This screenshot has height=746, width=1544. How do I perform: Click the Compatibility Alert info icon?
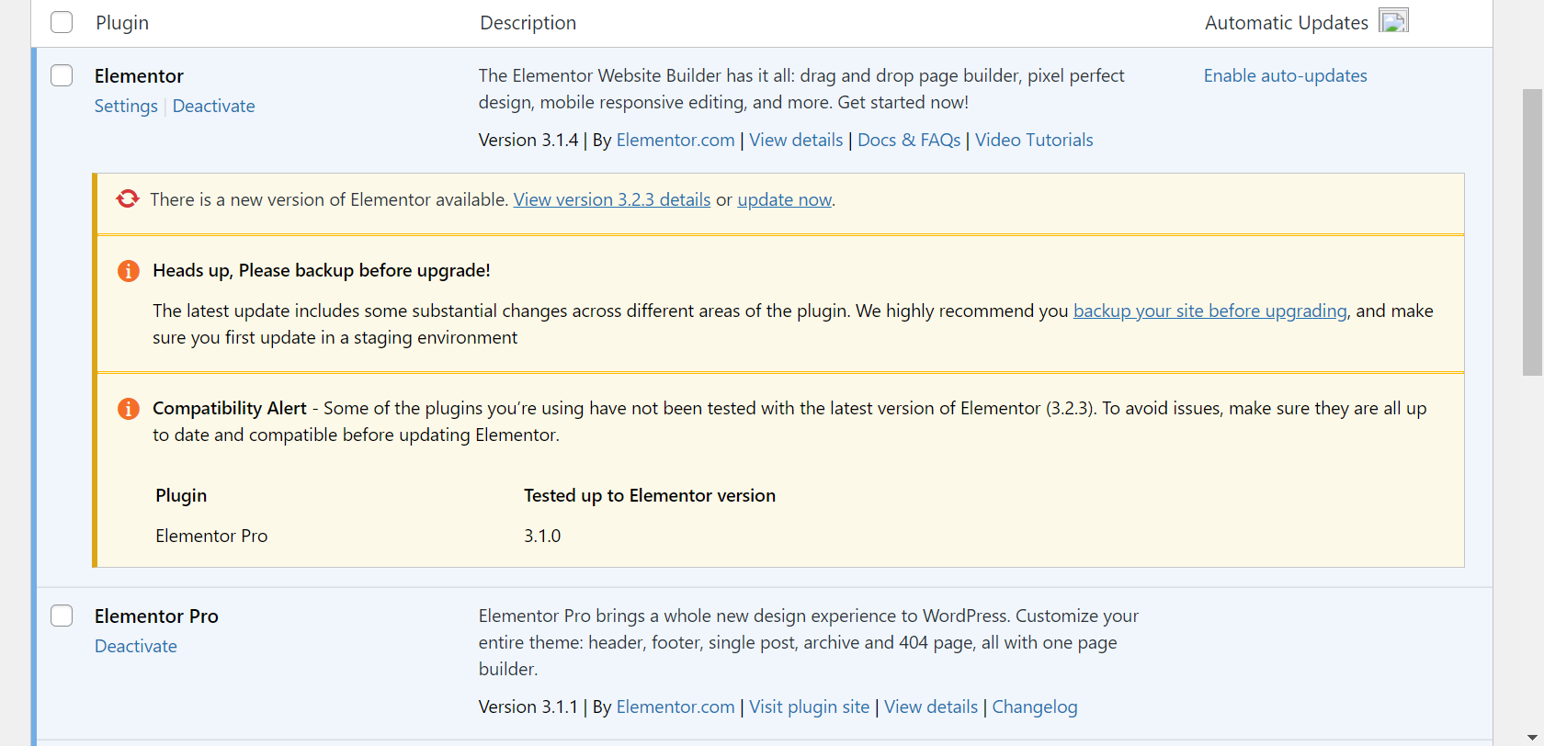[x=129, y=409]
